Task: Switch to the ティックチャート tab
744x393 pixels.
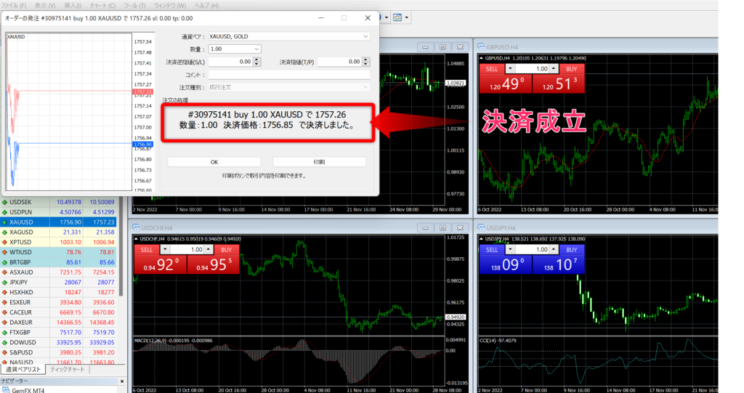Action: point(66,370)
